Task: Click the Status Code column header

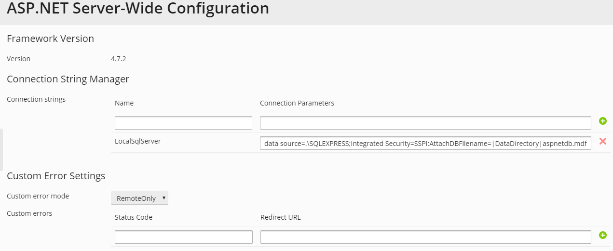Action: pyautogui.click(x=134, y=217)
